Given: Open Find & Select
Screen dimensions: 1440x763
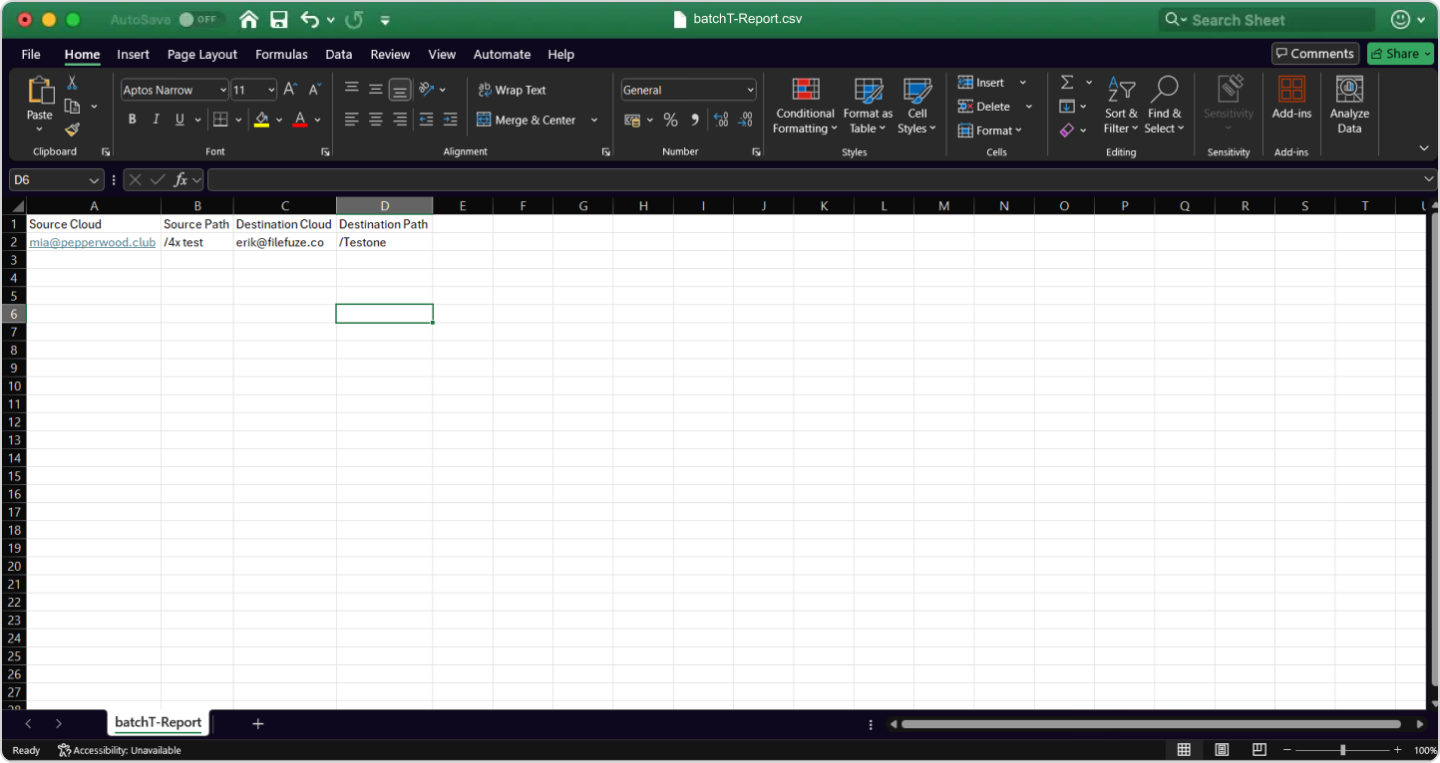Looking at the screenshot, I should (x=1164, y=107).
